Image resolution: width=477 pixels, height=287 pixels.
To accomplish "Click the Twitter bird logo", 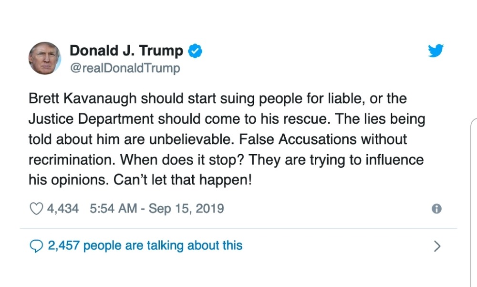I will coord(435,51).
